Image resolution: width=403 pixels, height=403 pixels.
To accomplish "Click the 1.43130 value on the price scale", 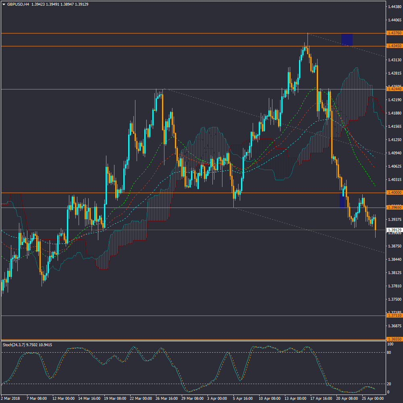I will pyautogui.click(x=393, y=60).
